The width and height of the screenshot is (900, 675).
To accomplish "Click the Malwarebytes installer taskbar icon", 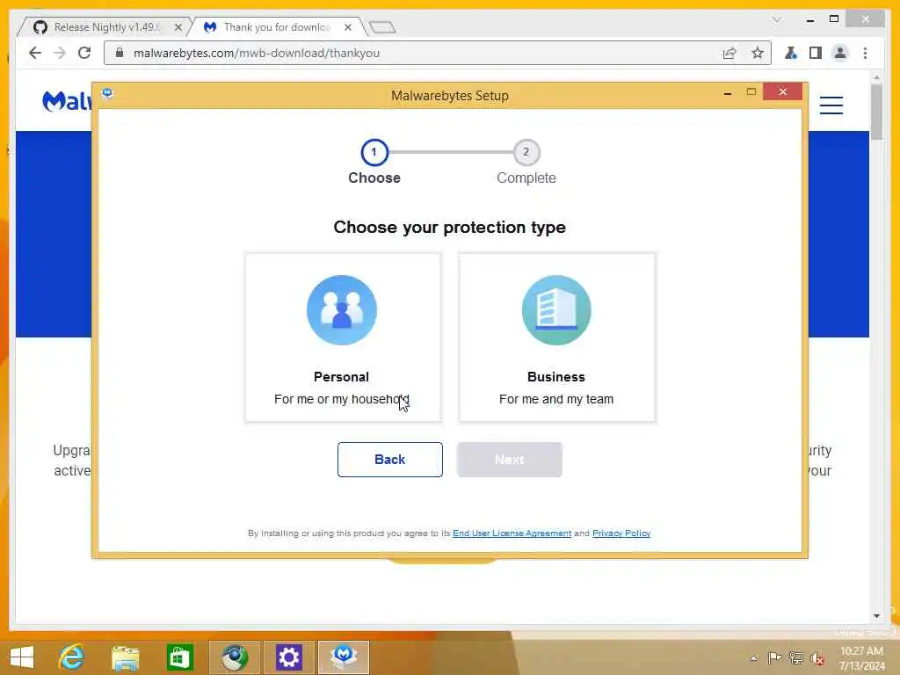I will click(x=344, y=657).
